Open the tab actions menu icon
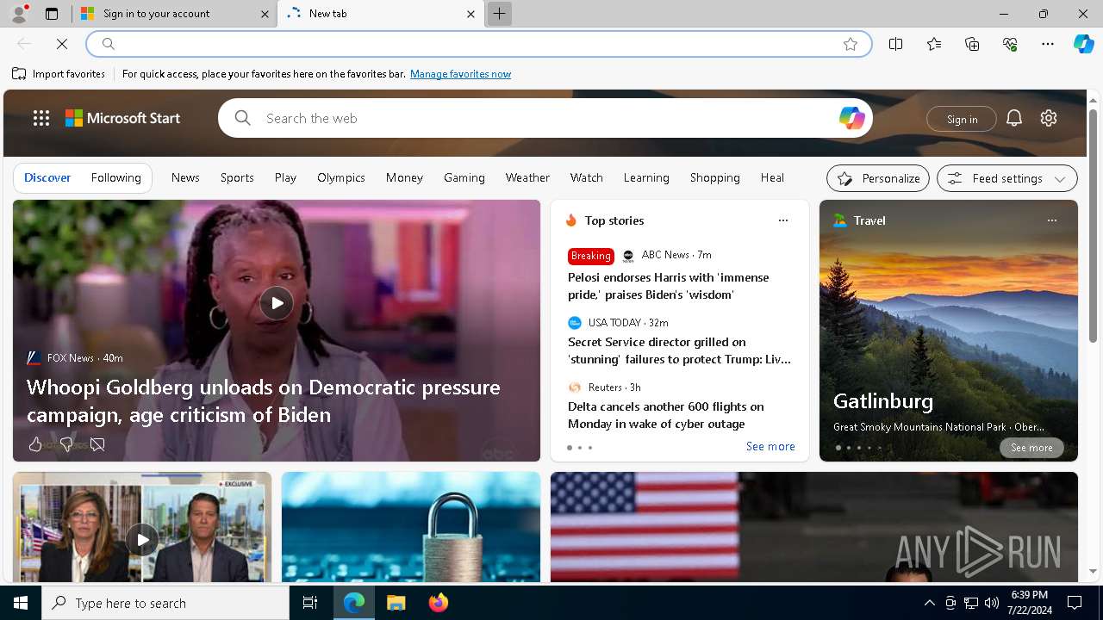The image size is (1103, 620). click(x=52, y=14)
